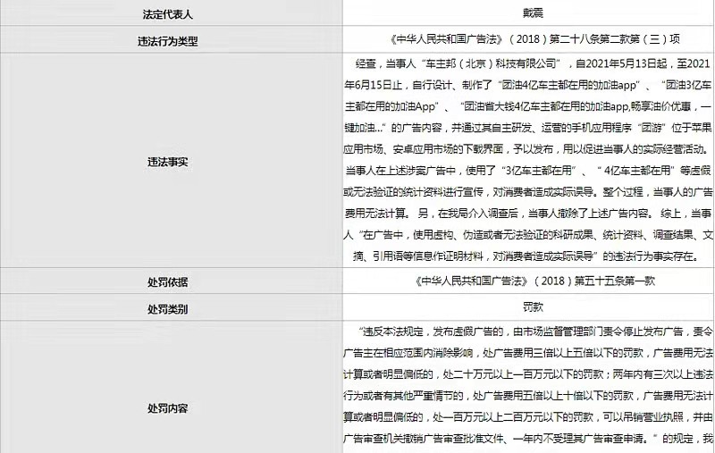This screenshot has width=715, height=453.
Task: Select 《中华人民共和国广告法》第五十五条第一款 text
Action: tap(534, 281)
